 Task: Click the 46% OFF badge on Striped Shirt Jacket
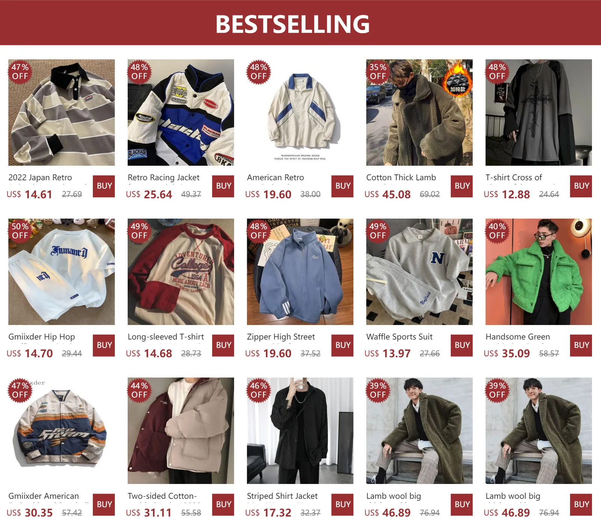pos(259,390)
